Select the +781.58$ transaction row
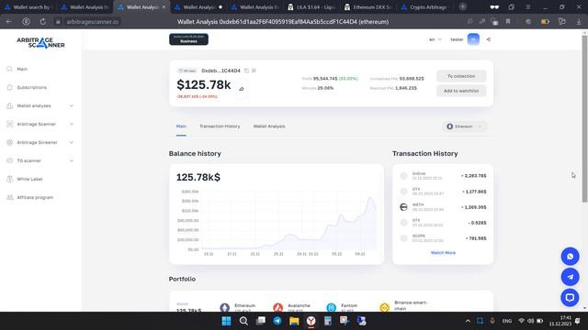Viewport: 588px width, 330px height. coord(443,238)
